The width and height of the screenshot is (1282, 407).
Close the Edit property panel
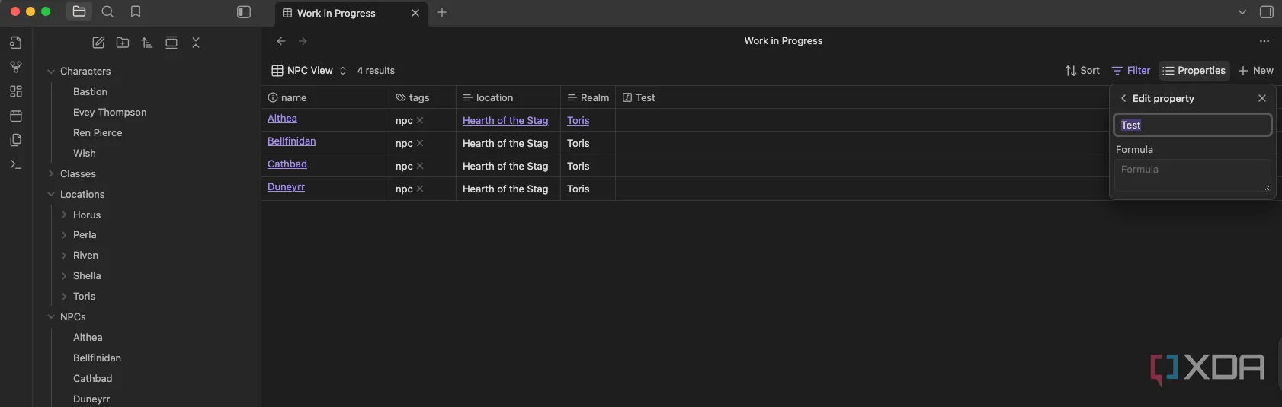1262,98
